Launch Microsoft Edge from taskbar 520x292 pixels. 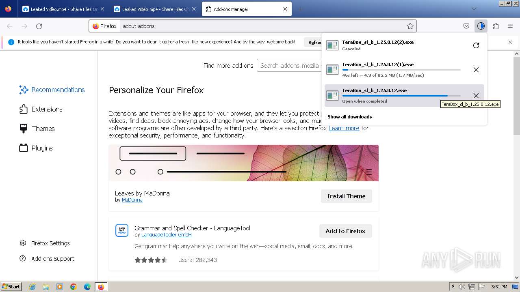tap(87, 287)
